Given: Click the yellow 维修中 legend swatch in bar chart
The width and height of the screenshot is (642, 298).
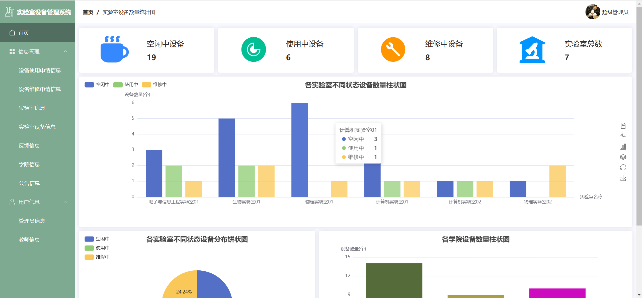Looking at the screenshot, I should pos(146,85).
